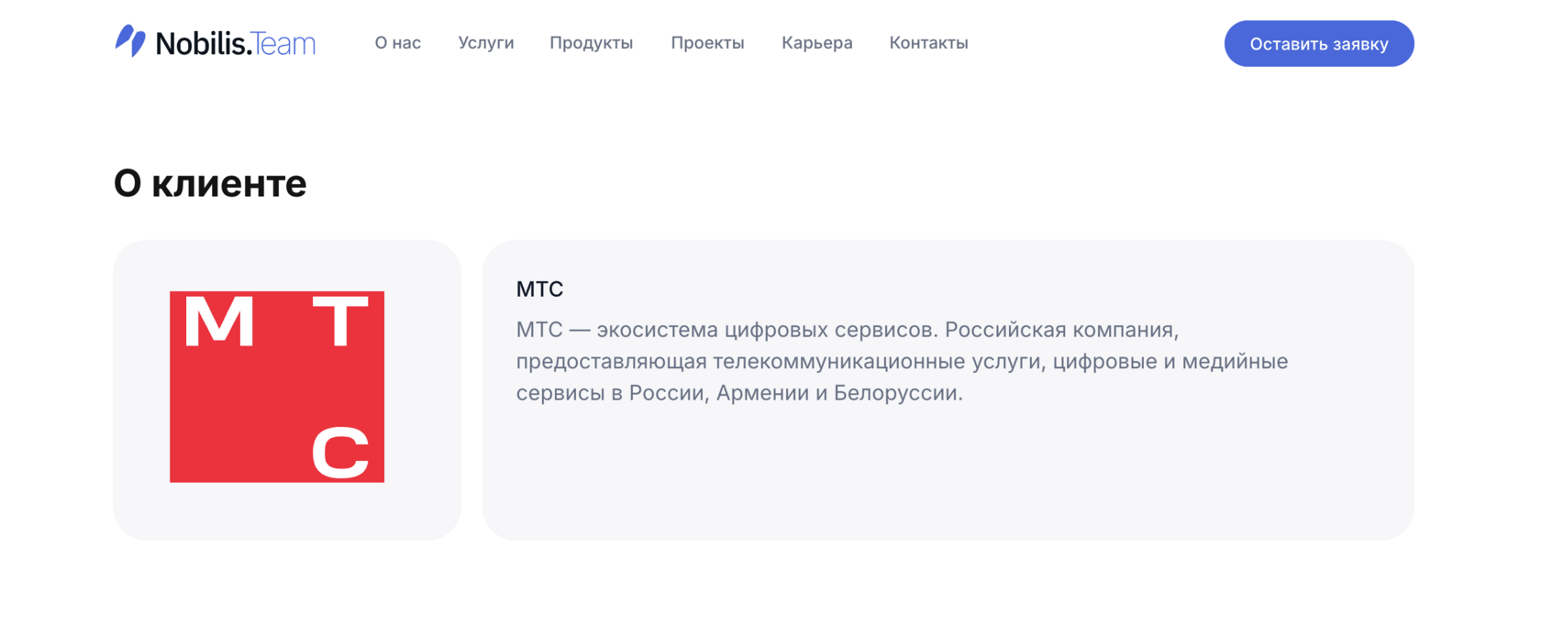Screen dimensions: 1541x634
Task: Select the MTS red logo square
Action: (275, 387)
